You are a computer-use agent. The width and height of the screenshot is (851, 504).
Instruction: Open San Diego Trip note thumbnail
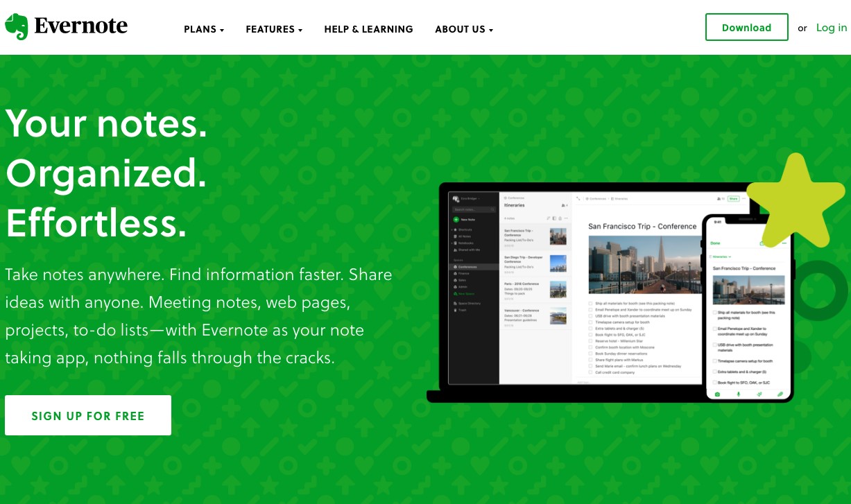click(x=558, y=263)
